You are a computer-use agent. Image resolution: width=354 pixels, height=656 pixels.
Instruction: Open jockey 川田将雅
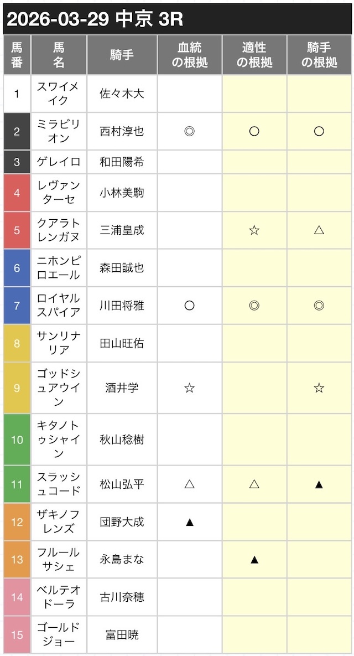point(122,306)
